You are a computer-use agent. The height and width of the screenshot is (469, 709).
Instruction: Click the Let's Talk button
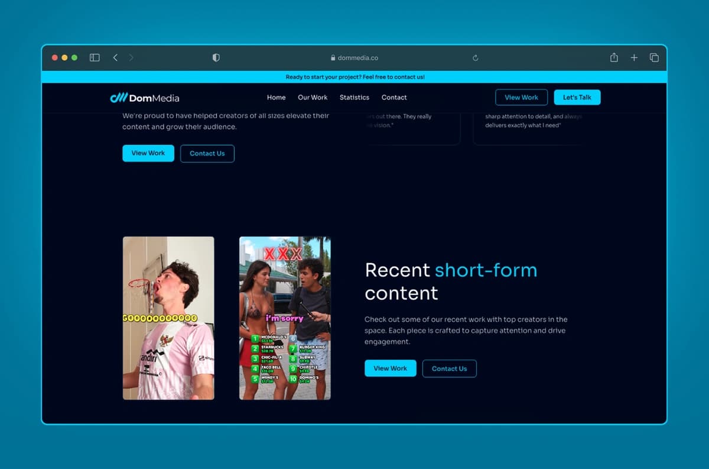tap(577, 98)
